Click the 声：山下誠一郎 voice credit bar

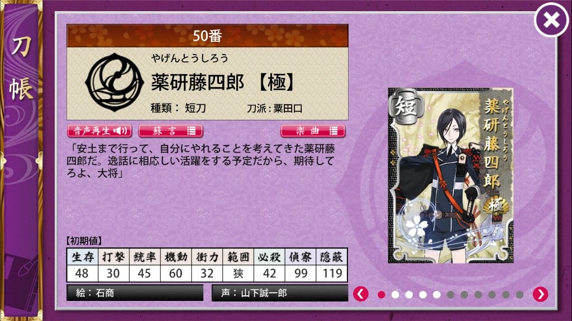(280, 293)
